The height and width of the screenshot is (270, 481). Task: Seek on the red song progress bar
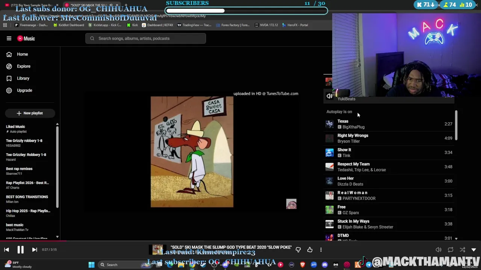click(x=33, y=241)
